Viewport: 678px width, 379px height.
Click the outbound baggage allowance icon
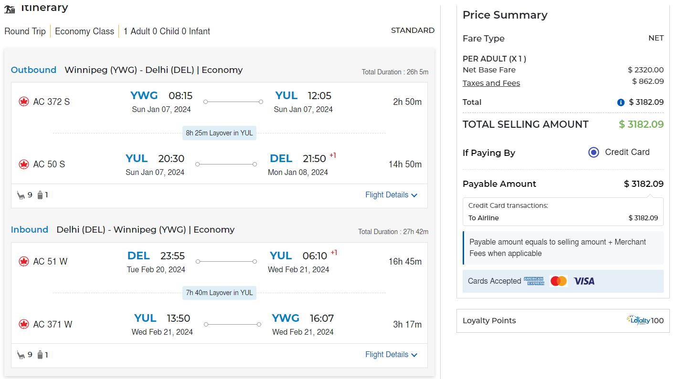click(x=40, y=195)
